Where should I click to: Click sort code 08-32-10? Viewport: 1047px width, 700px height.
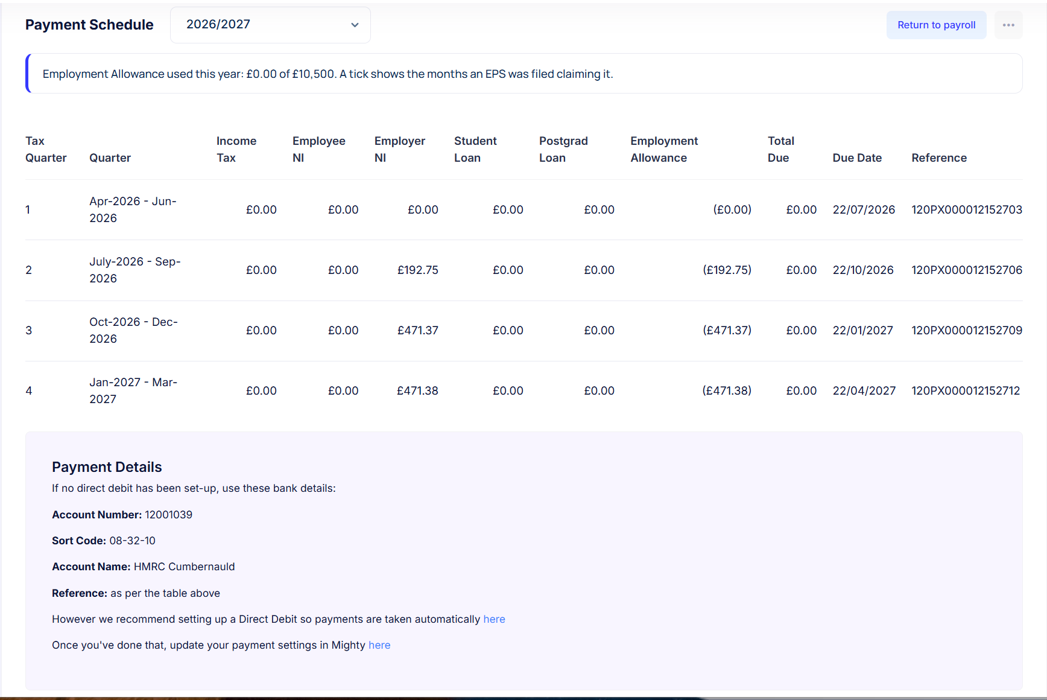click(x=132, y=541)
